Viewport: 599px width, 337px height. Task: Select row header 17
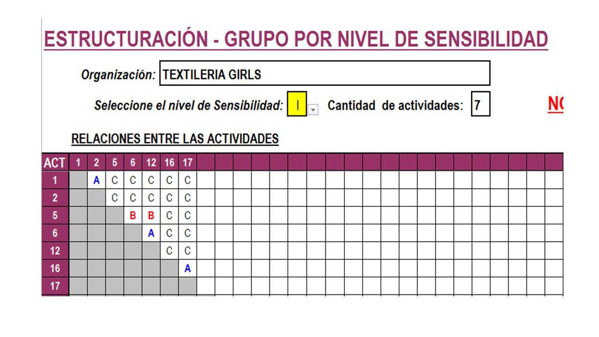55,286
